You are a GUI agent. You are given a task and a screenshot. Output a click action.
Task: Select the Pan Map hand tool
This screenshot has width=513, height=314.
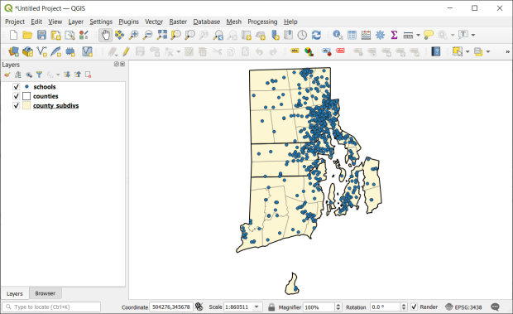[105, 35]
